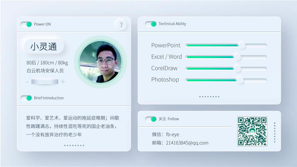297x167 pixels.
Task: Toggle the Brief Introduction switch
Action: click(x=26, y=98)
